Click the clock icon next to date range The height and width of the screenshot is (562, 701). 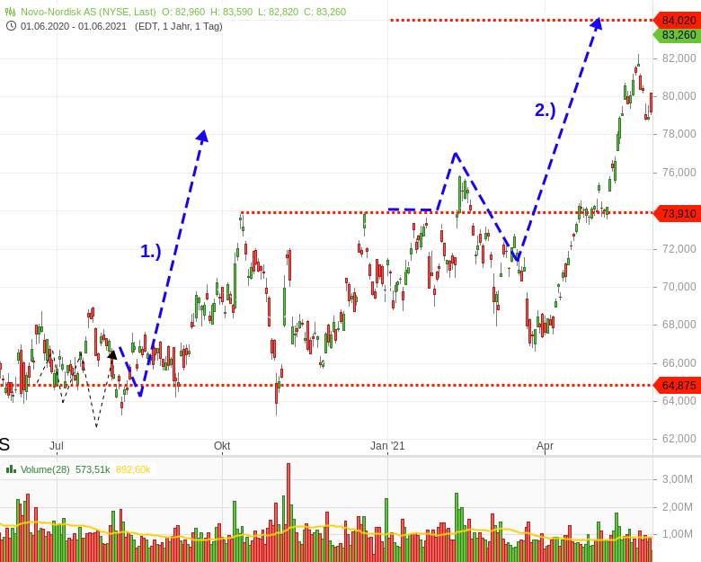pos(12,26)
